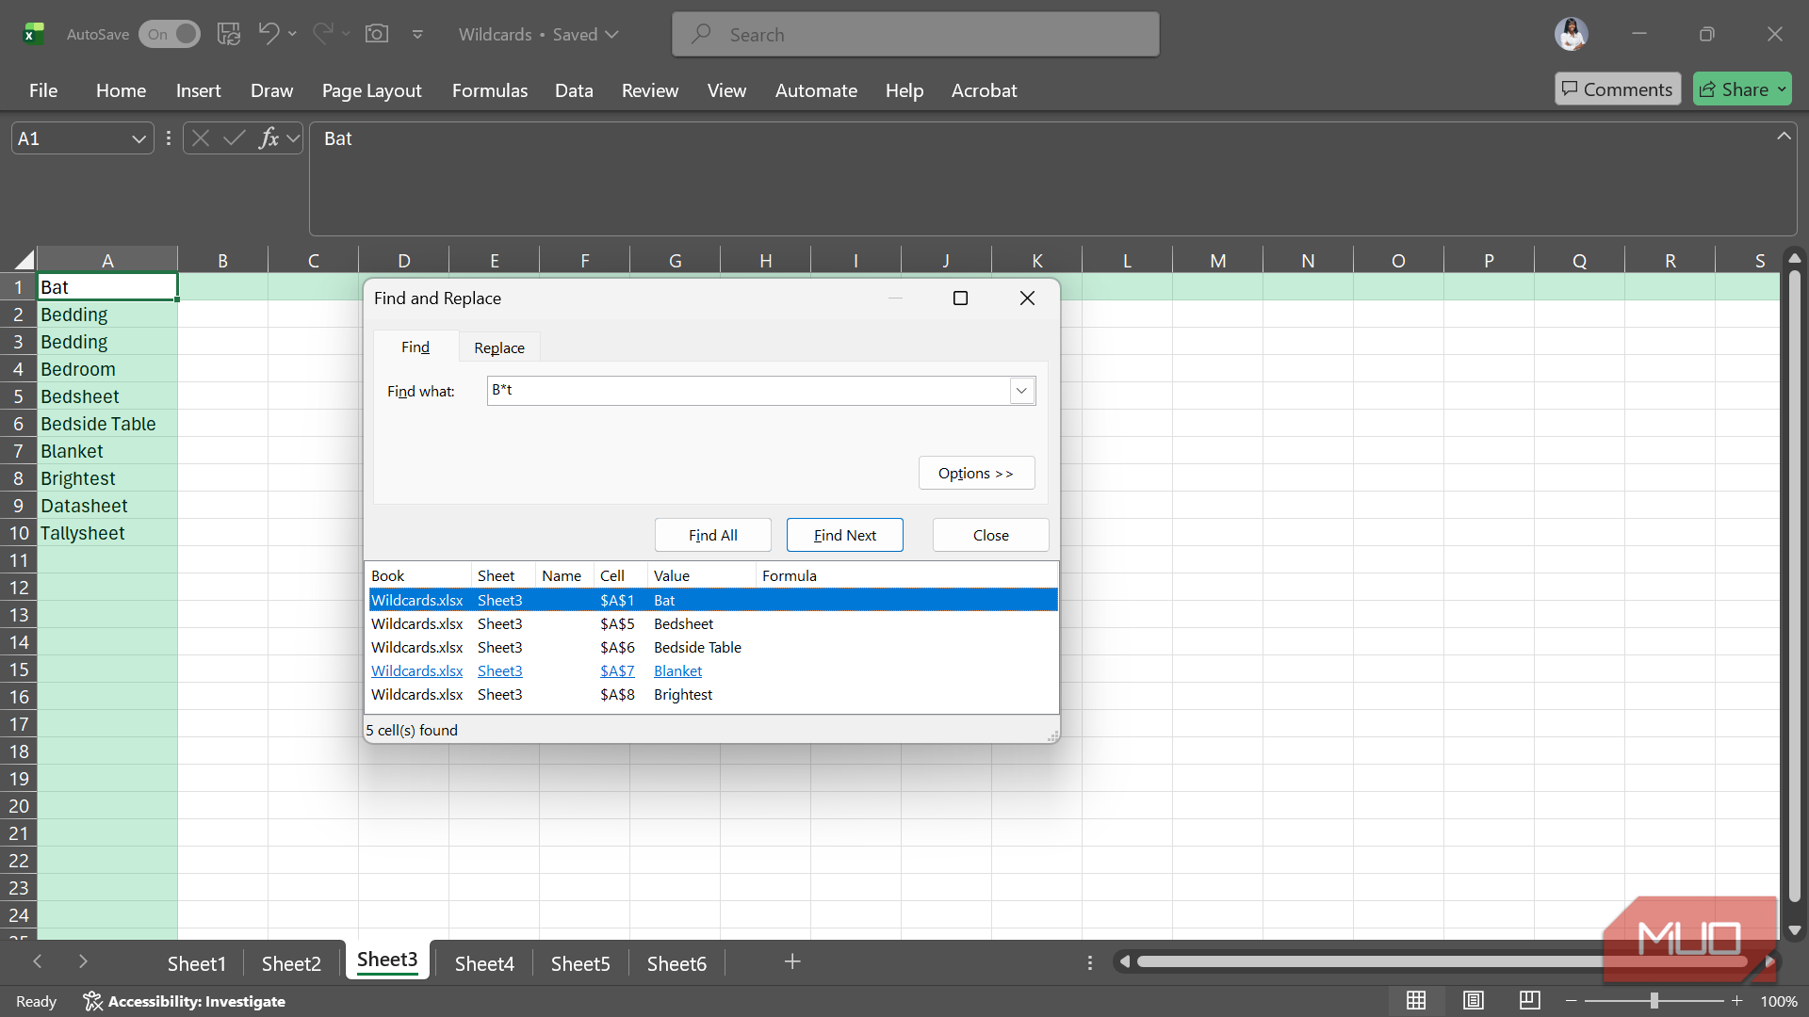1809x1017 pixels.
Task: Click next sheet navigation arrow
Action: tap(83, 961)
